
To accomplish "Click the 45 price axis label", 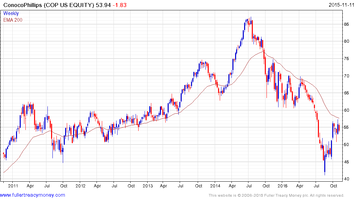I will [346, 162].
